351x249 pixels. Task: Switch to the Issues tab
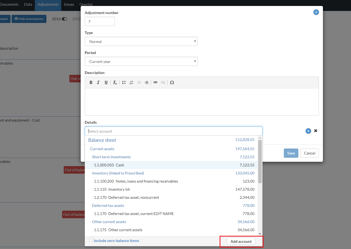[69, 4]
